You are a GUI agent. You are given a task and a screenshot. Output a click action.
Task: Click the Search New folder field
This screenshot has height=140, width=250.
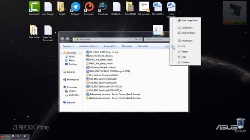156,39
